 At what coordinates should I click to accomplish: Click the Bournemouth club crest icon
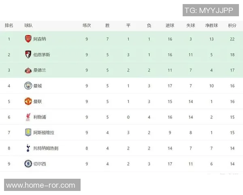coord(28,54)
